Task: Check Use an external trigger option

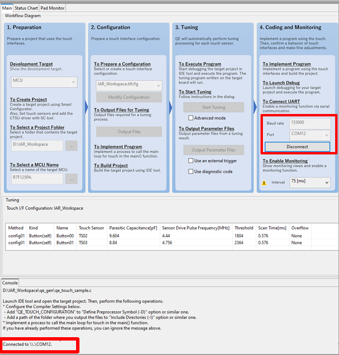Action: [x=191, y=161]
